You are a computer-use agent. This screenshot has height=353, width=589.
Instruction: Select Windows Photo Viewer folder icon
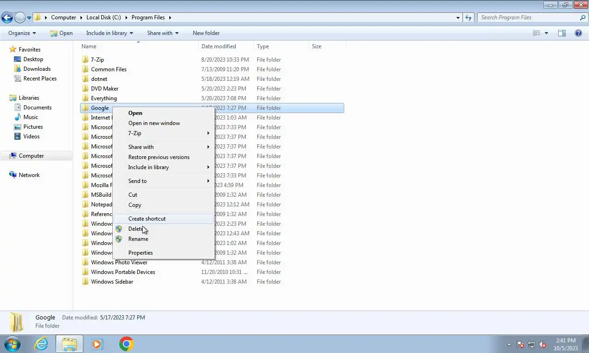85,262
